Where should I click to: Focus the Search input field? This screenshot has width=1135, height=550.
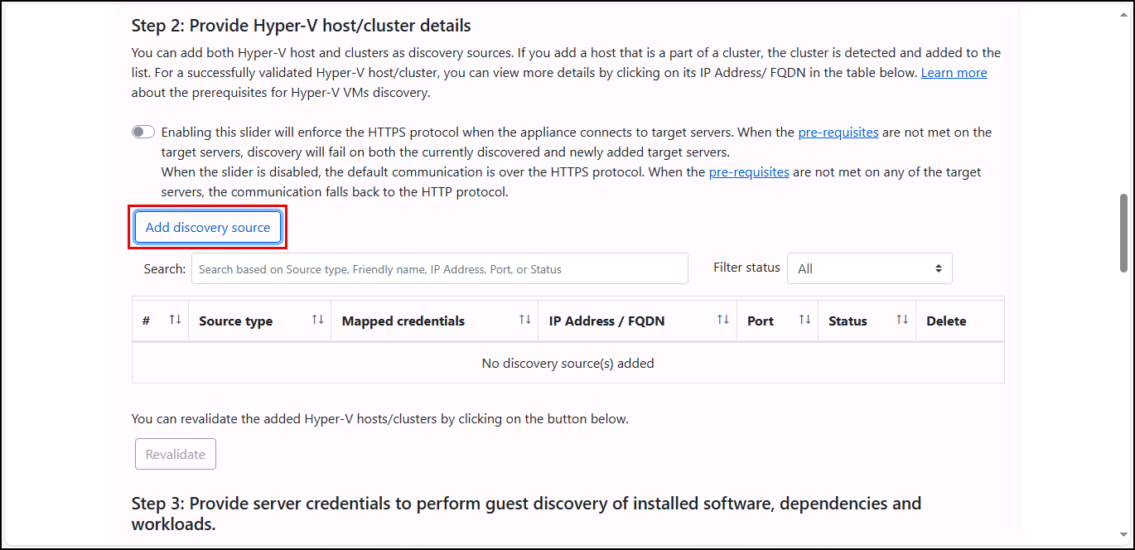click(x=440, y=269)
